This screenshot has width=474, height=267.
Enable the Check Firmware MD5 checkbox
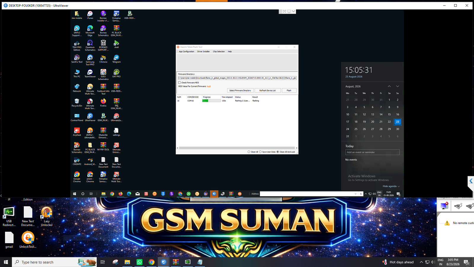pyautogui.click(x=180, y=83)
